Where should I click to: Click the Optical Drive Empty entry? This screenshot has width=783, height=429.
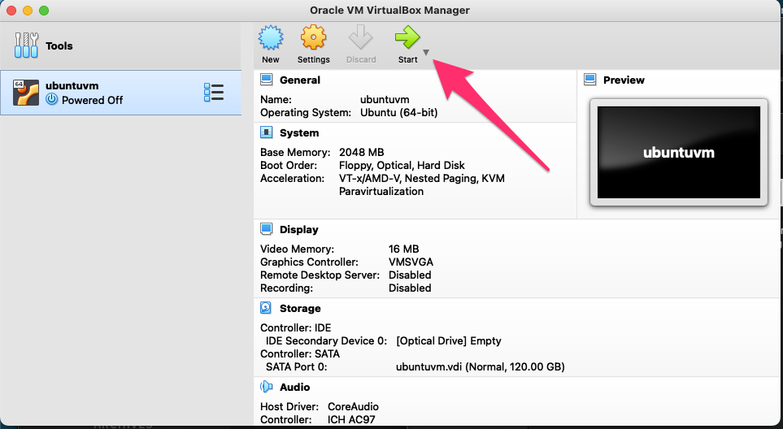pyautogui.click(x=448, y=340)
